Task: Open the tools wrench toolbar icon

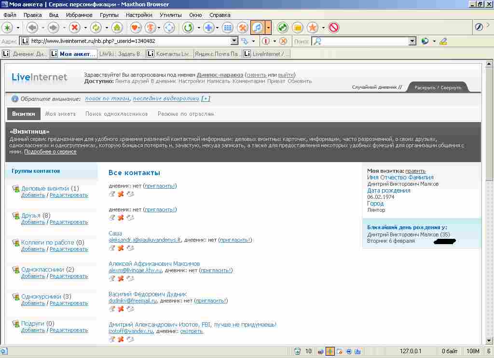Action: click(243, 28)
